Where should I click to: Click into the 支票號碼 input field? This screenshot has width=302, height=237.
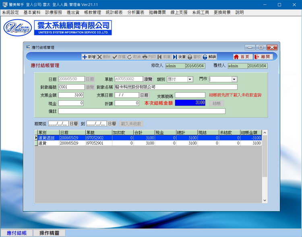pyautogui.click(x=190, y=95)
